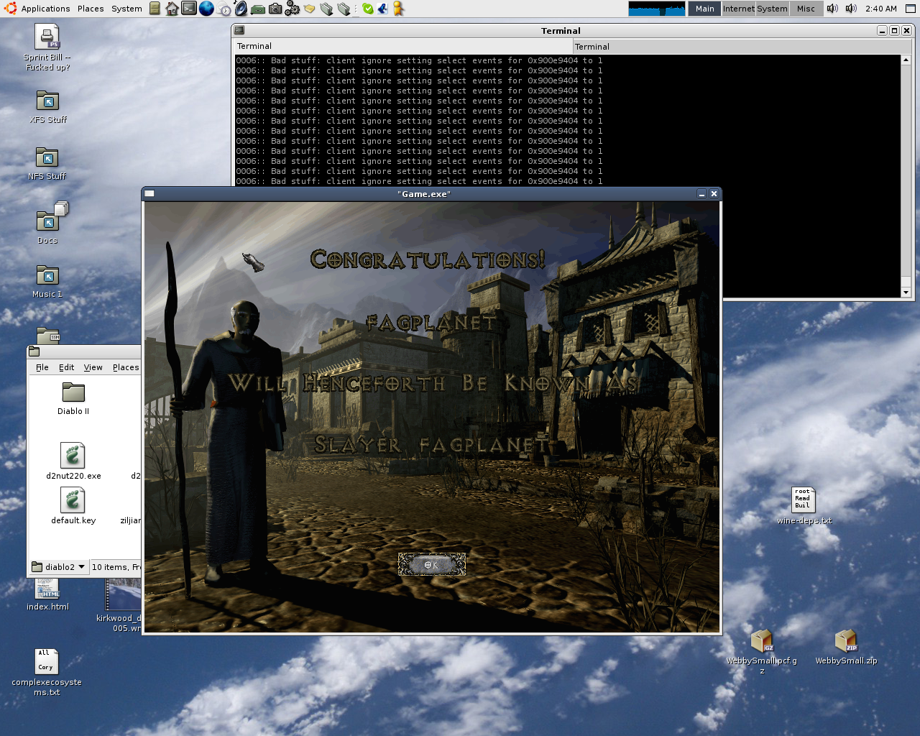Click the green drive launcher icon
The height and width of the screenshot is (736, 920).
(258, 9)
